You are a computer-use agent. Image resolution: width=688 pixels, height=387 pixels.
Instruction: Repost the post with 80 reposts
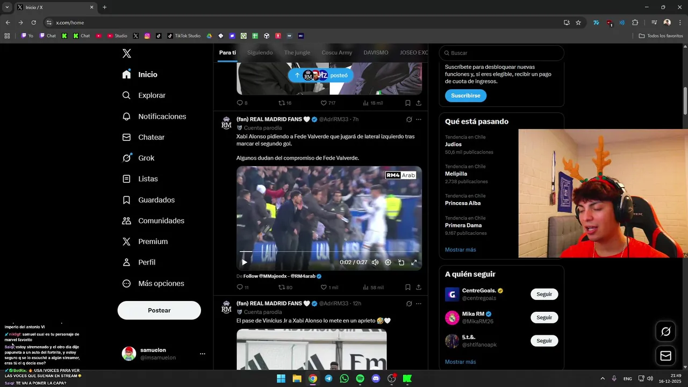(282, 288)
